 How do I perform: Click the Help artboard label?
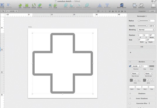30,27
